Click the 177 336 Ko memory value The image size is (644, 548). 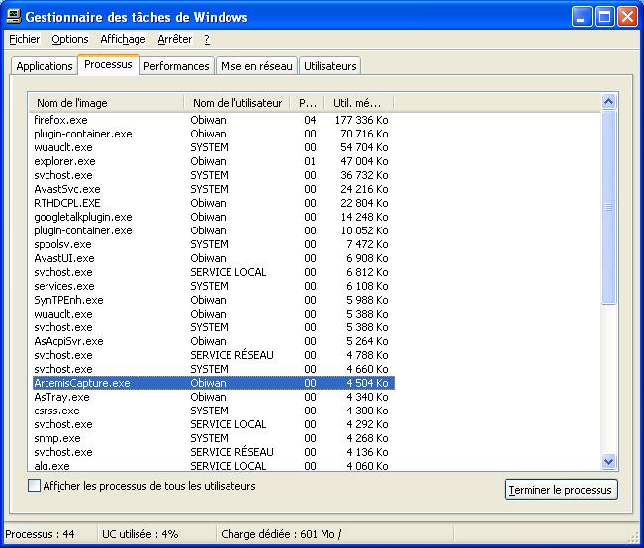(x=361, y=120)
